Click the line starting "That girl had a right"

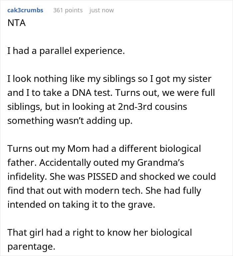(100, 233)
